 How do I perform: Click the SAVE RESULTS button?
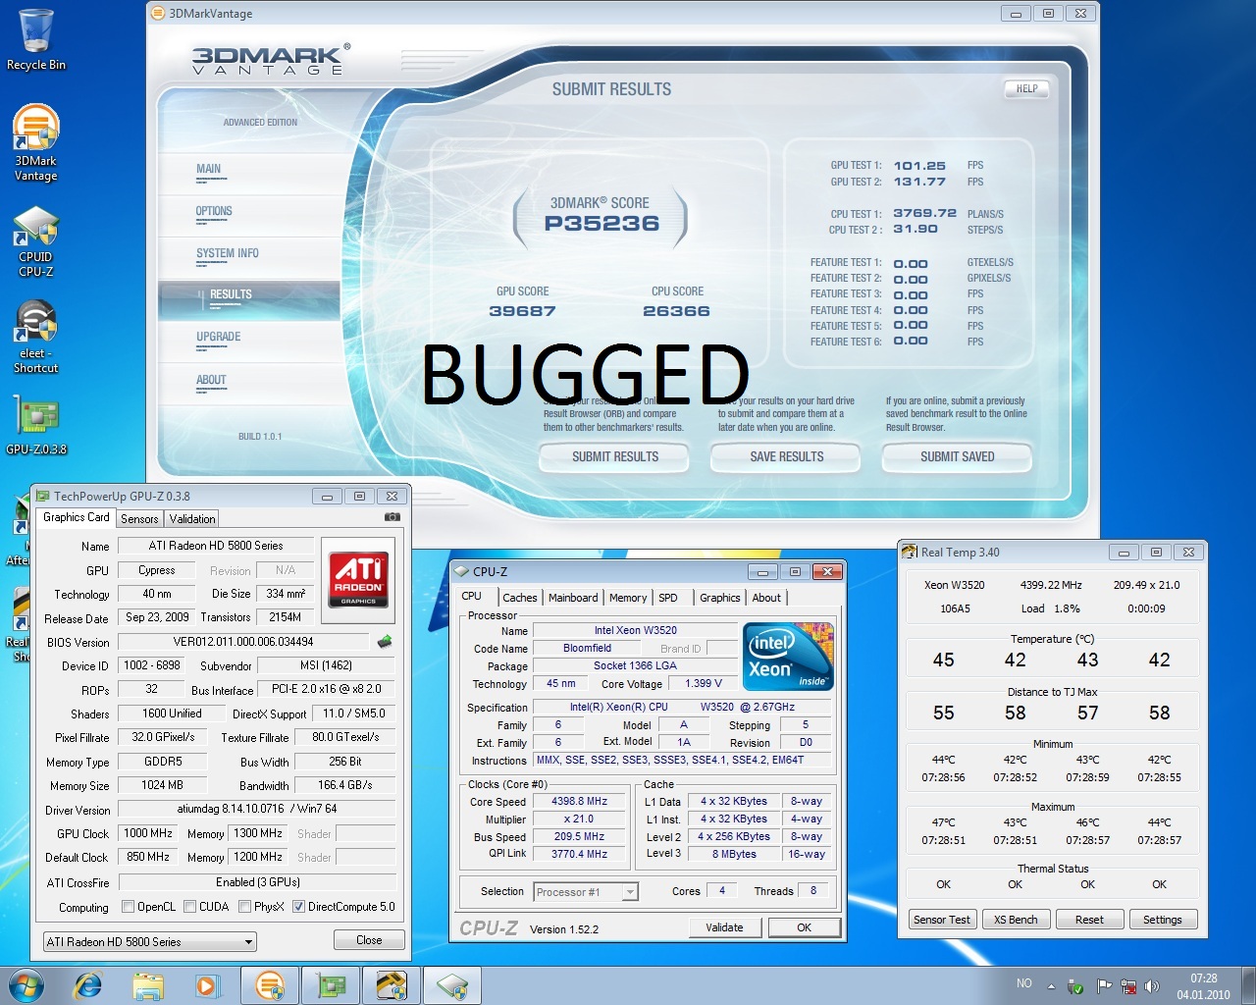[x=786, y=457]
